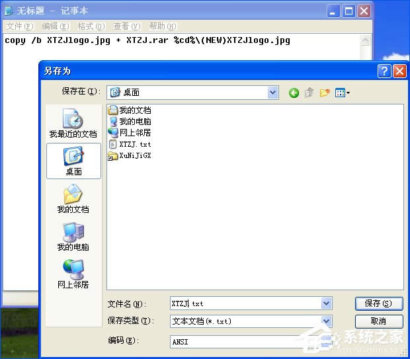Image resolution: width=410 pixels, height=359 pixels.
Task: Expand the 文件名 dropdown arrow
Action: (x=326, y=303)
